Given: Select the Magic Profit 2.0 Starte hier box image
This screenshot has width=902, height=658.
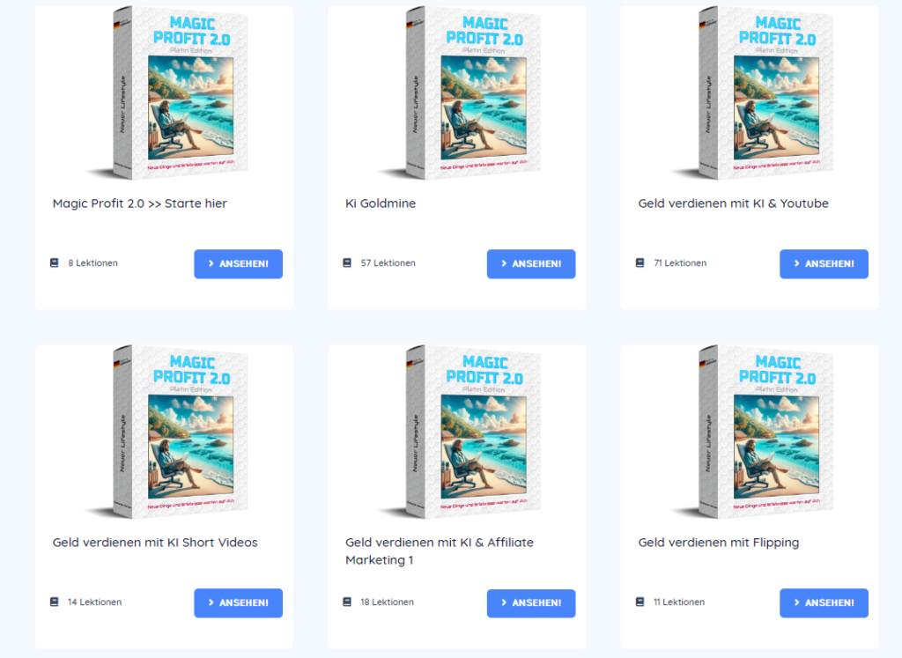Looking at the screenshot, I should coord(167,93).
